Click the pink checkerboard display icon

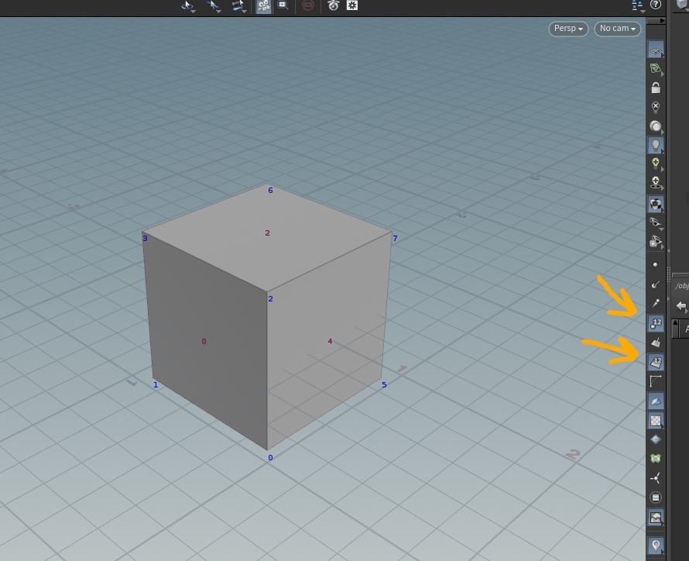(656, 420)
